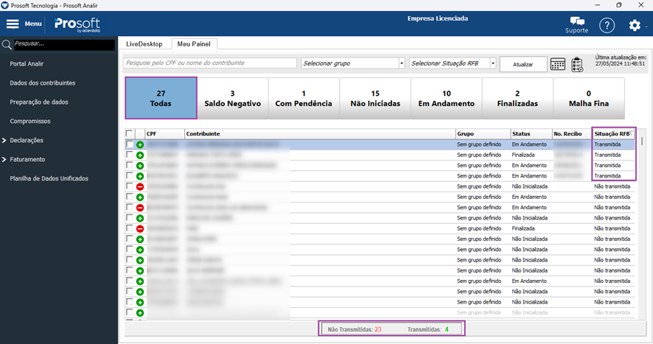This screenshot has height=344, width=653.
Task: Click green plus icon on Finalizada Transmitida row
Action: pyautogui.click(x=140, y=155)
